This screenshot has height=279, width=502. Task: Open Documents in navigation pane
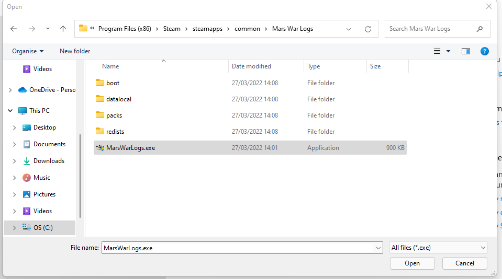point(44,144)
